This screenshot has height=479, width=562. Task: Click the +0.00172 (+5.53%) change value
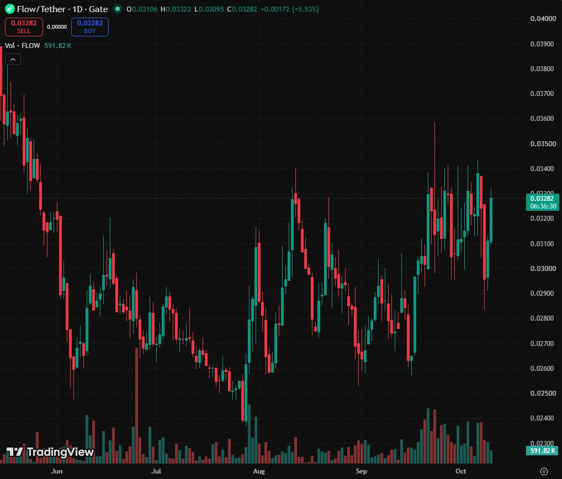290,9
